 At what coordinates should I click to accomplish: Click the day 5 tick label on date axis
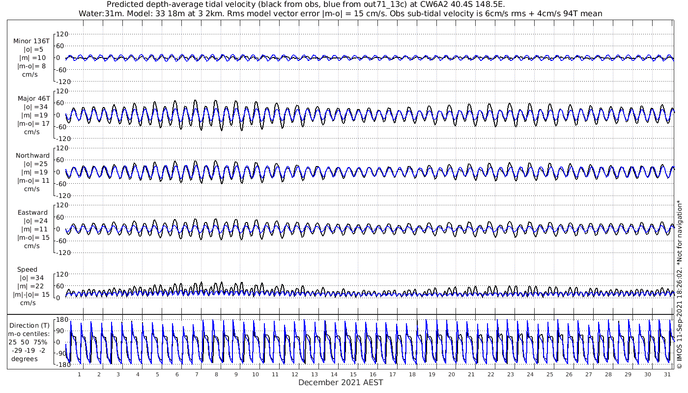coord(158,374)
